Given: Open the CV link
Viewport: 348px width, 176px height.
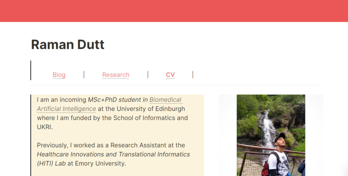Looking at the screenshot, I should click(x=170, y=75).
